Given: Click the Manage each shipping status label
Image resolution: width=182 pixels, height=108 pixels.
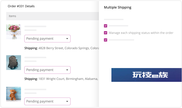Looking at the screenshot, I should tap(141, 33).
